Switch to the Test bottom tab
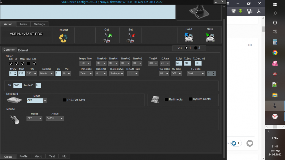The height and width of the screenshot is (160, 285). 52,156
